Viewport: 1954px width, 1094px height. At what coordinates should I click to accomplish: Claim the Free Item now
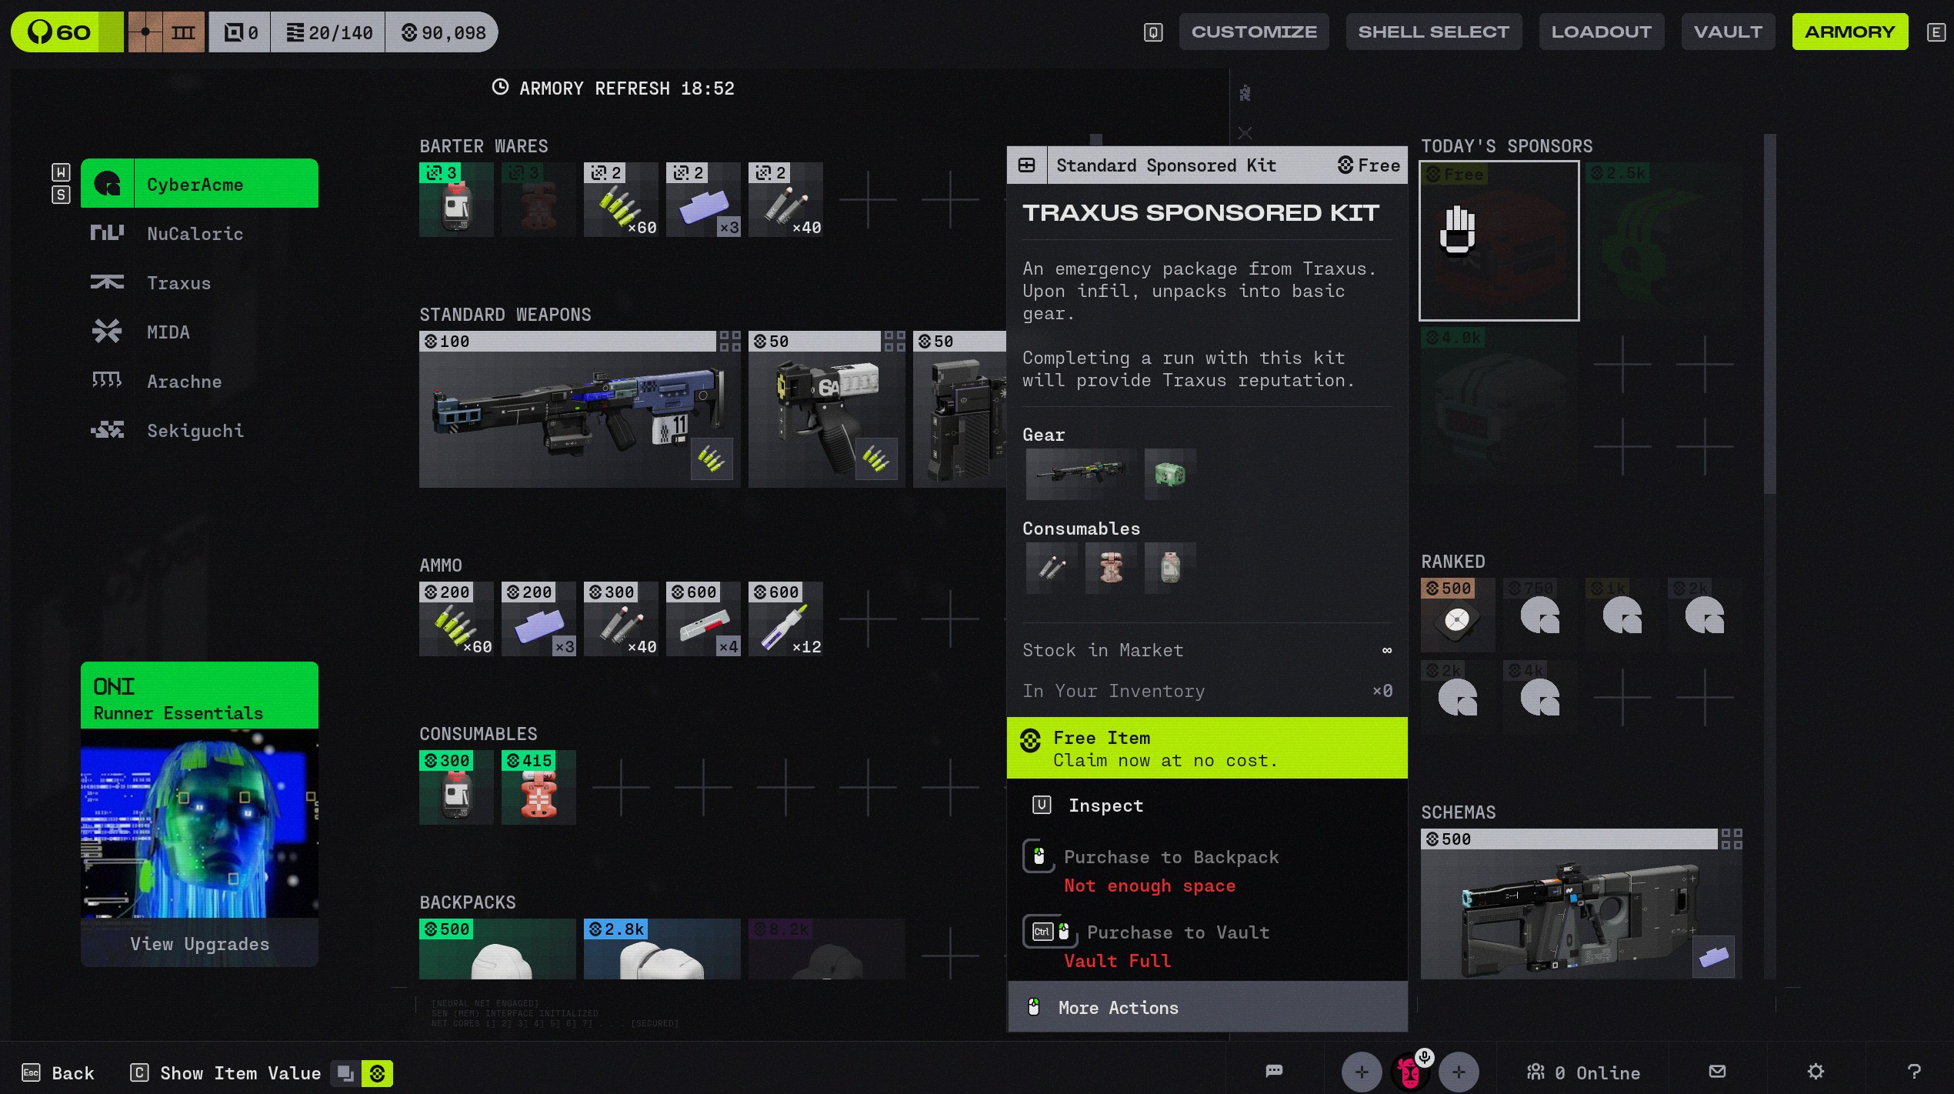tap(1206, 749)
